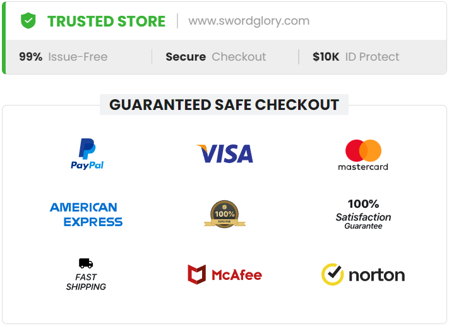The image size is (449, 326).
Task: Click the mastercard wordmark text
Action: 363,167
